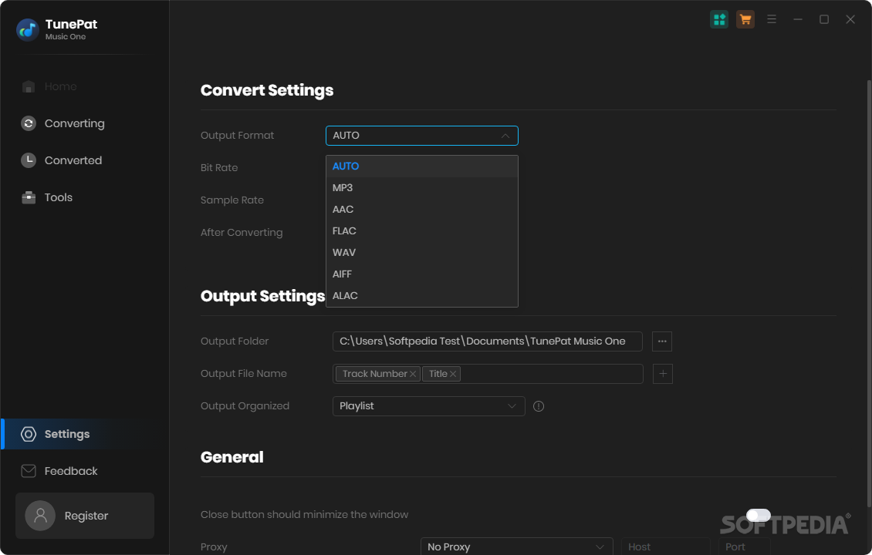Expand the Output Organized Playlist dropdown

[x=428, y=406]
